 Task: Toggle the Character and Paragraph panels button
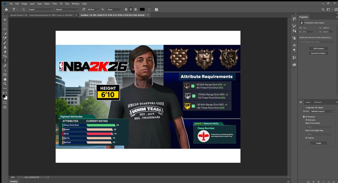click(156, 9)
